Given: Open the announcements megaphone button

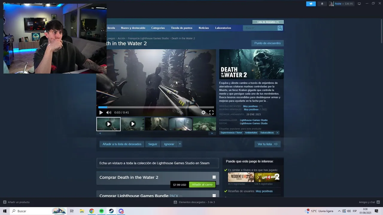Looking at the screenshot, I should coord(311,4).
